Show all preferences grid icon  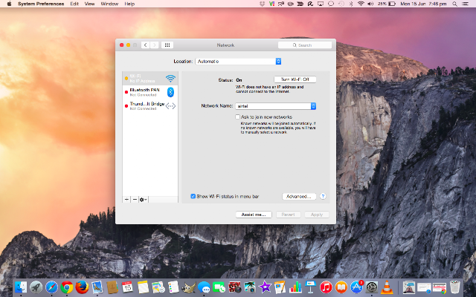167,45
